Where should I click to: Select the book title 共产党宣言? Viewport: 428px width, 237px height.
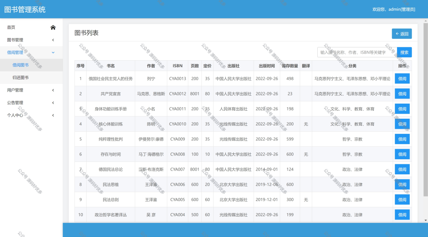click(x=110, y=94)
